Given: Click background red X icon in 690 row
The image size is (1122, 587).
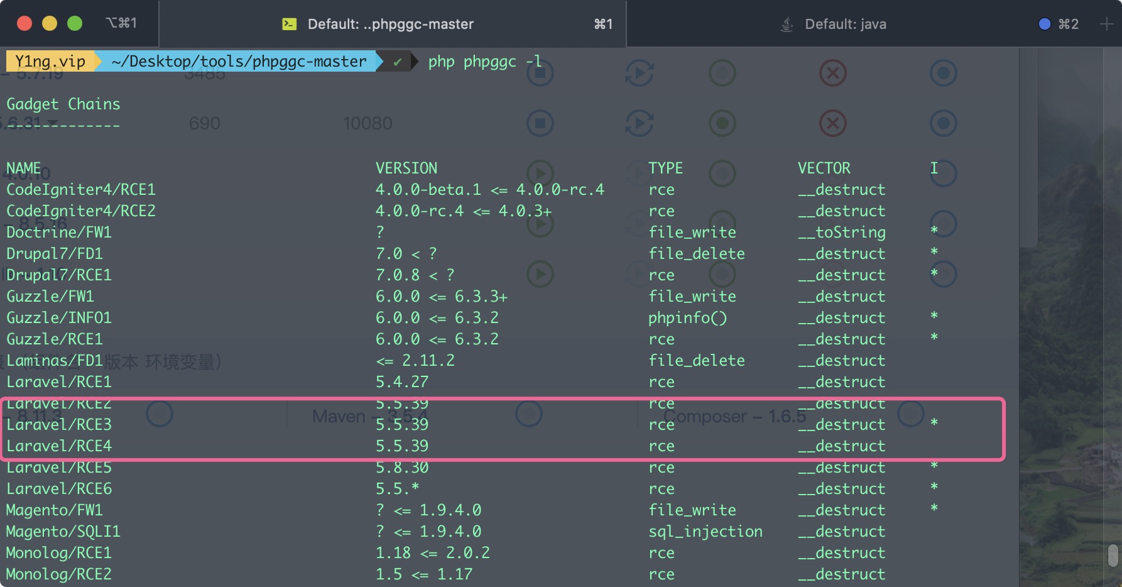Looking at the screenshot, I should 833,123.
